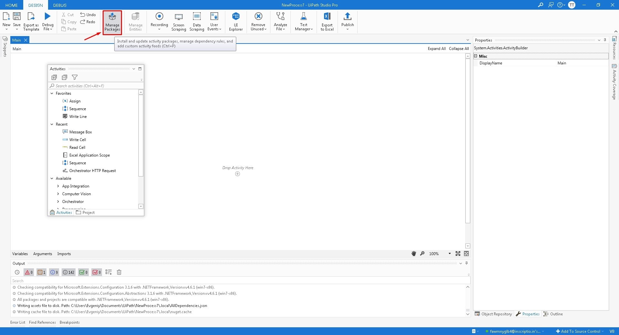Toggle warning messages filter showing 1
This screenshot has width=619, height=335.
pos(42,272)
